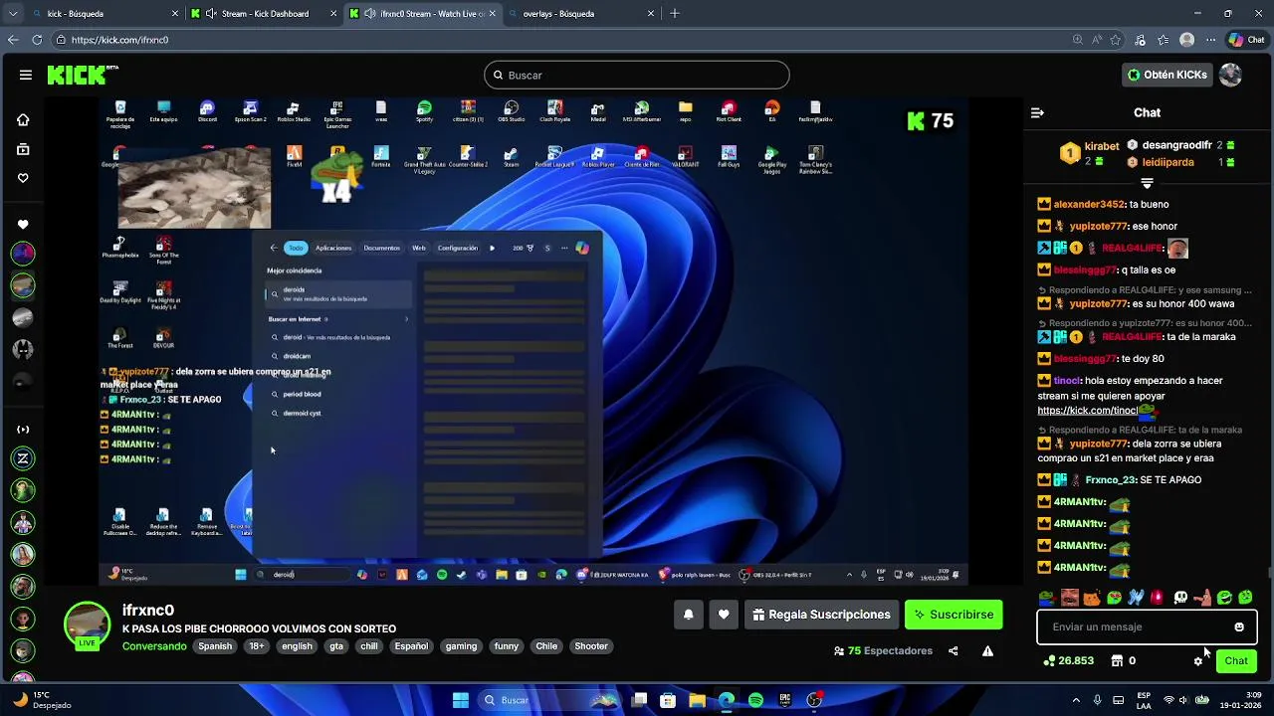Screen dimensions: 1274x716
Task: Add page to favorites star
Action: 1115,40
